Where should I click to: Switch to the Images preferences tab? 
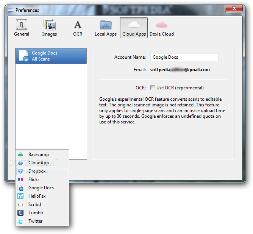pos(49,28)
